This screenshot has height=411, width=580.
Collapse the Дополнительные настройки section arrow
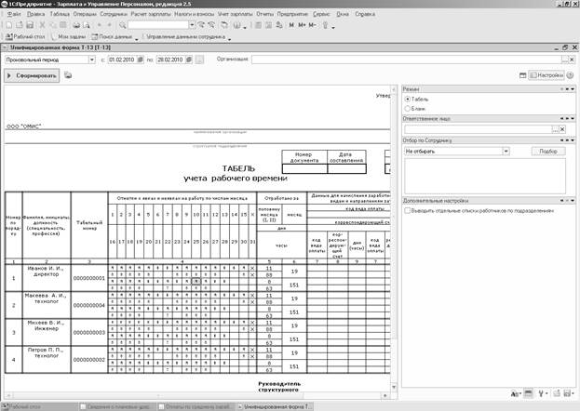pyautogui.click(x=573, y=201)
